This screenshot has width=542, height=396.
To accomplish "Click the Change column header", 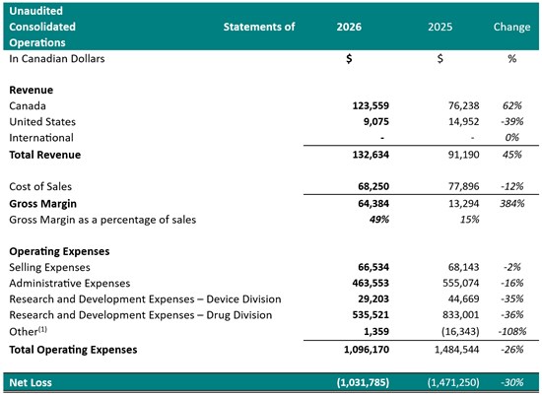I will tap(511, 27).
